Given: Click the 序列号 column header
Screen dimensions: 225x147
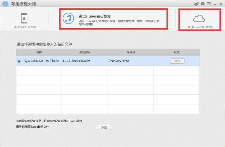Looking at the screenshot, I should [131, 52].
